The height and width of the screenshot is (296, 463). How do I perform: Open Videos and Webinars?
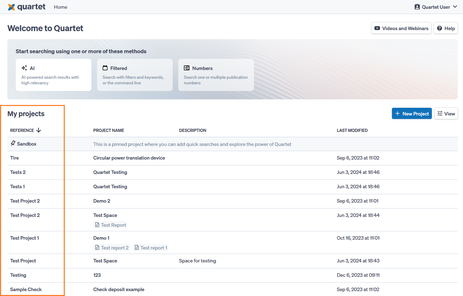[401, 28]
